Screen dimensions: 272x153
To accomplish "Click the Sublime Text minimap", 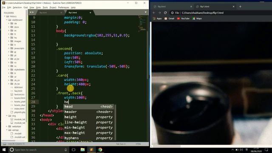I will [142, 23].
